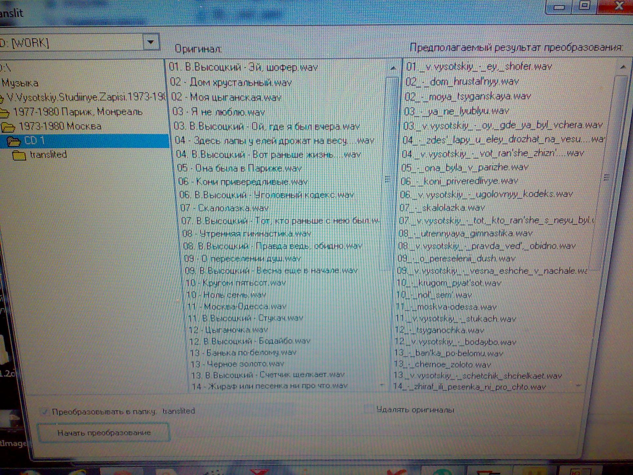The height and width of the screenshot is (475, 633).
Task: Select file 07 - Скалолазка.wav in original list
Action: point(224,208)
